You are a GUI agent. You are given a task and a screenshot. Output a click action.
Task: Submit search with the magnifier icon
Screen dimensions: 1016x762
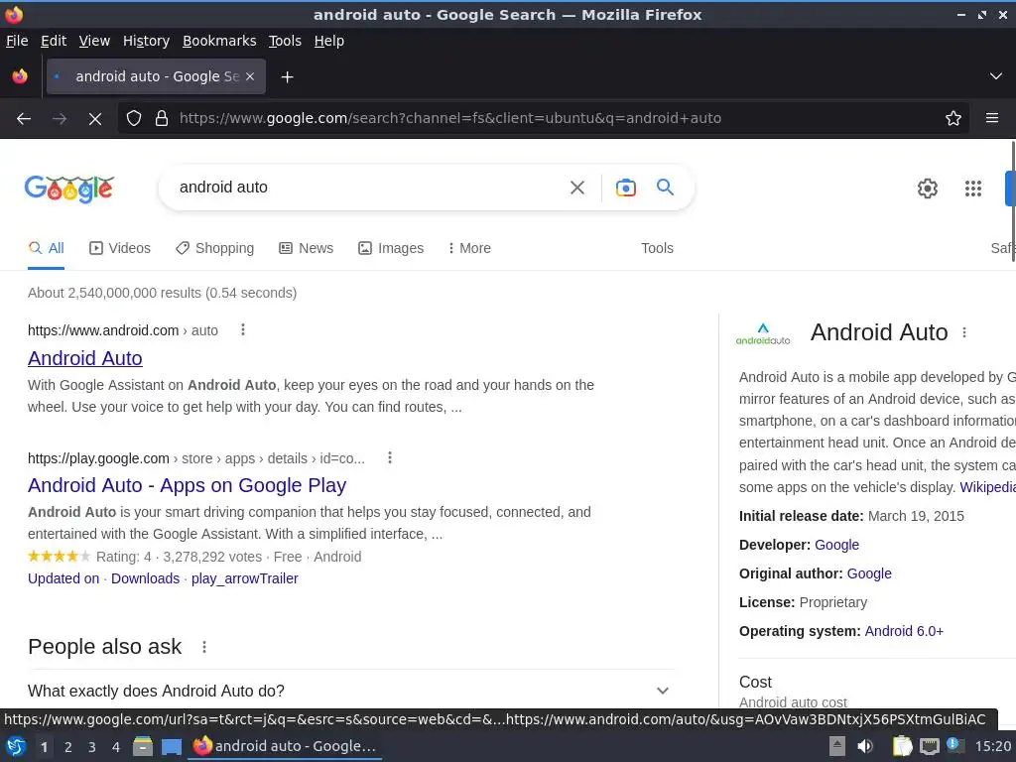[665, 188]
